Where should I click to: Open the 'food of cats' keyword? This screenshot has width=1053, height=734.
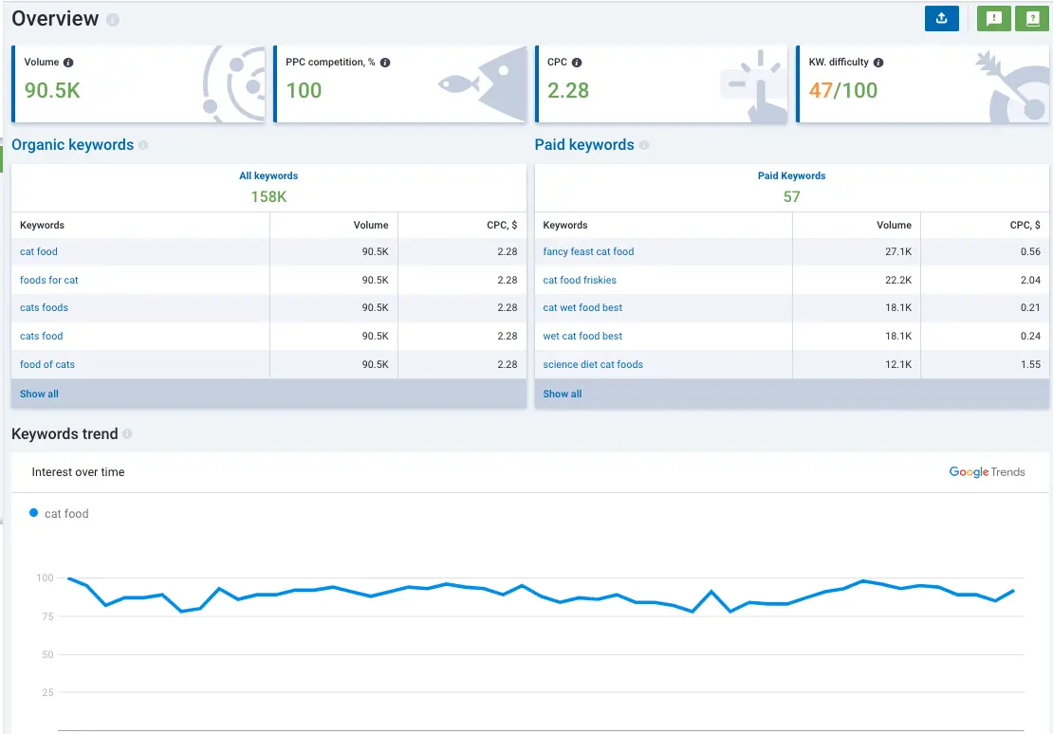[x=47, y=365]
